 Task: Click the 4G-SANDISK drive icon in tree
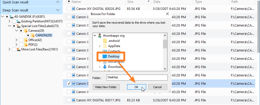point(12,17)
